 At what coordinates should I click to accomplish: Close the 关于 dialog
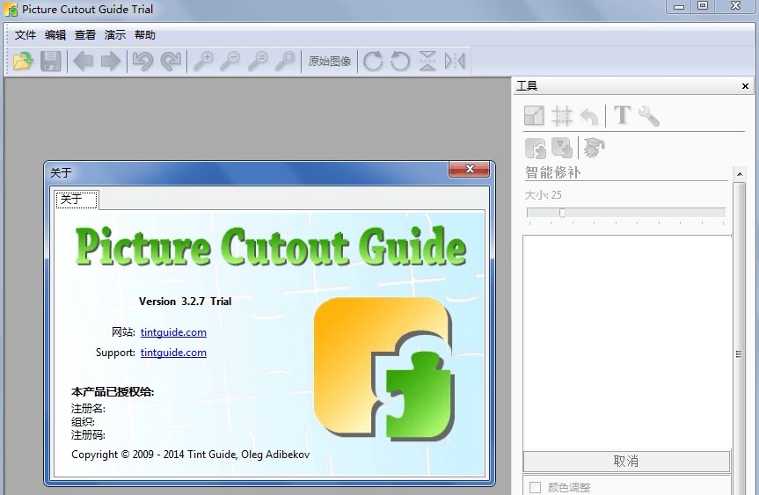point(470,169)
